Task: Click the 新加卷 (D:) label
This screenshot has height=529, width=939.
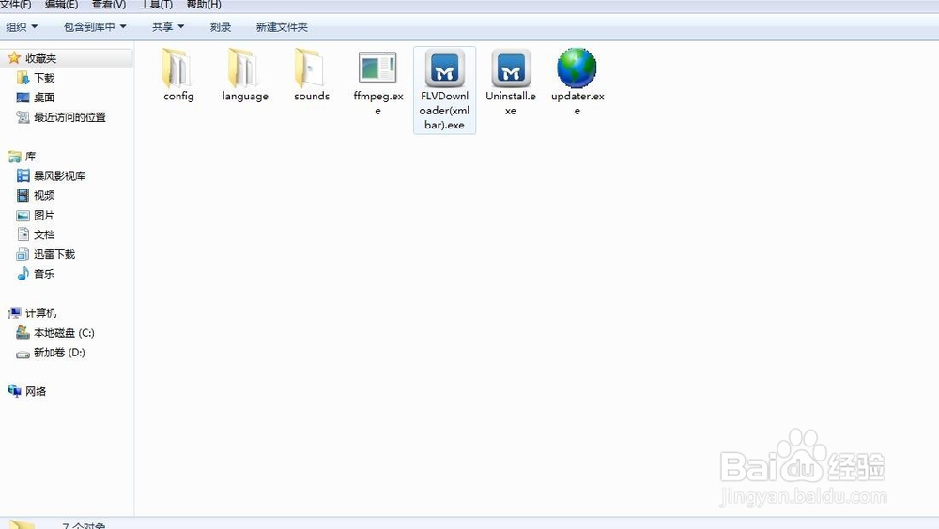Action: click(59, 353)
